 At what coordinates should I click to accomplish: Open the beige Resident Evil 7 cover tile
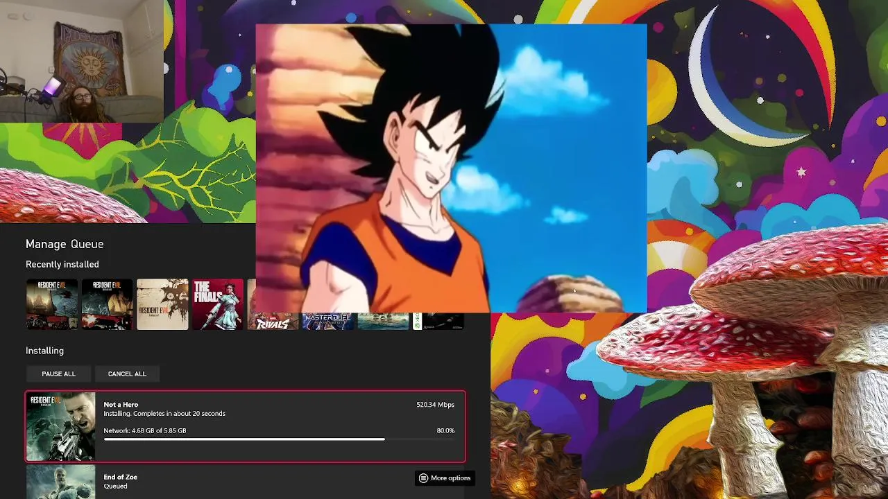tap(162, 304)
